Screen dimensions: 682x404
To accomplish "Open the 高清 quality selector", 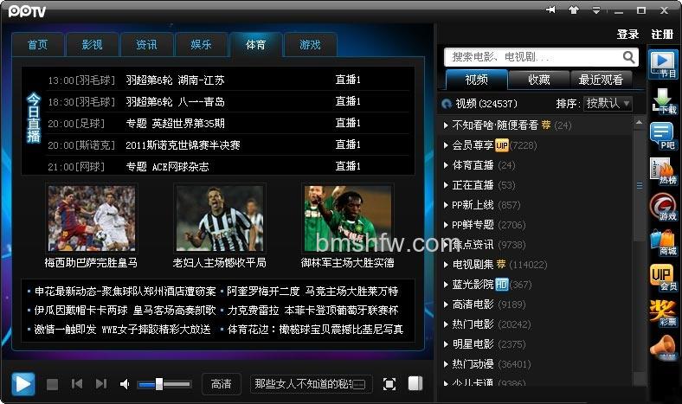I will (x=222, y=384).
